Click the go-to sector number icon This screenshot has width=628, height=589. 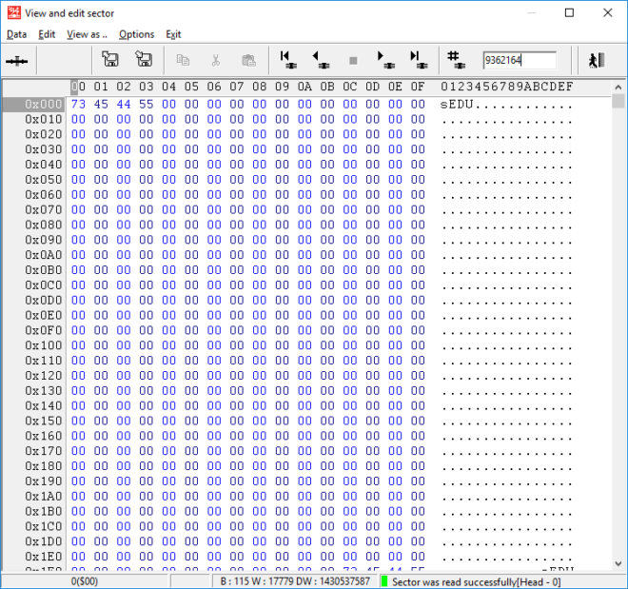455,60
